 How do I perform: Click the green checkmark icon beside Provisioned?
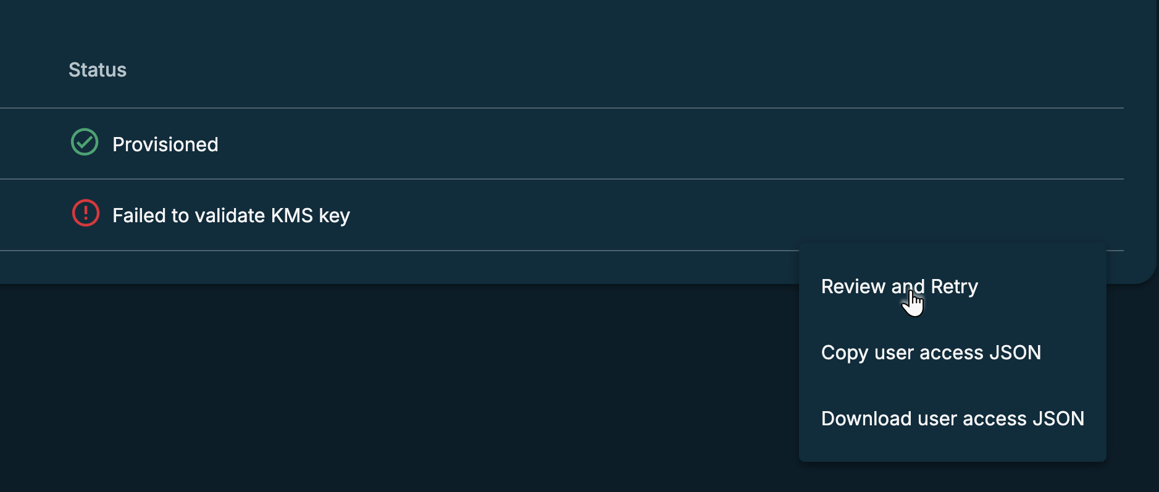[x=85, y=142]
